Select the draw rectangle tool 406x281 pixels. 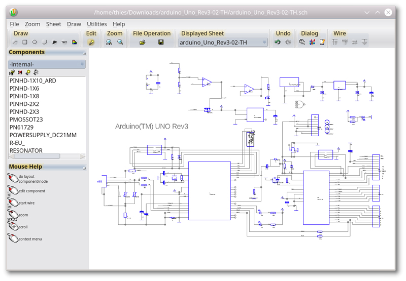pyautogui.click(x=24, y=42)
